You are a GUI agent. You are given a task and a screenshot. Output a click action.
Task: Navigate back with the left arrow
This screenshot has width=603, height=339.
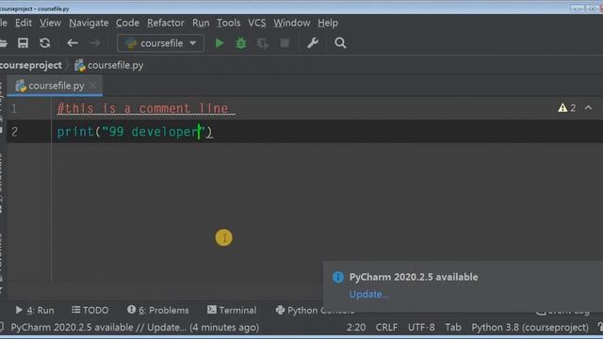(73, 43)
